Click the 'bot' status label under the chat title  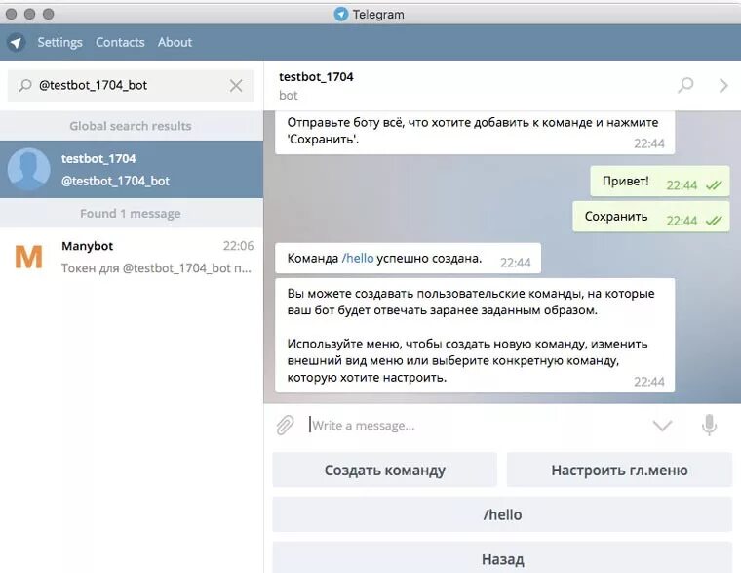[289, 96]
